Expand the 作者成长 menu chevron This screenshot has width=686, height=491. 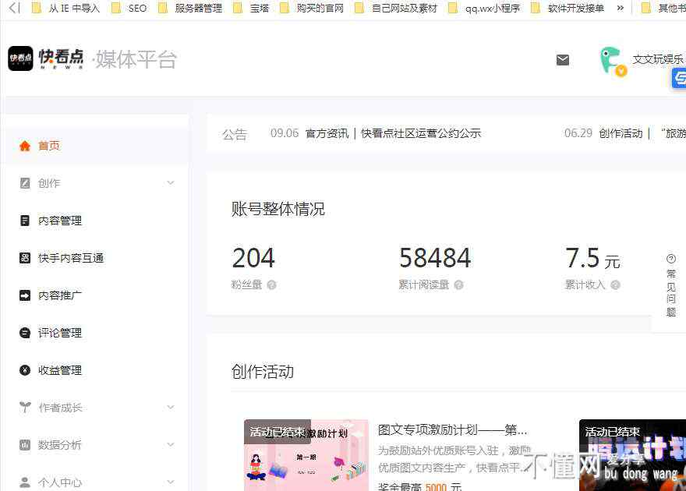[171, 408]
